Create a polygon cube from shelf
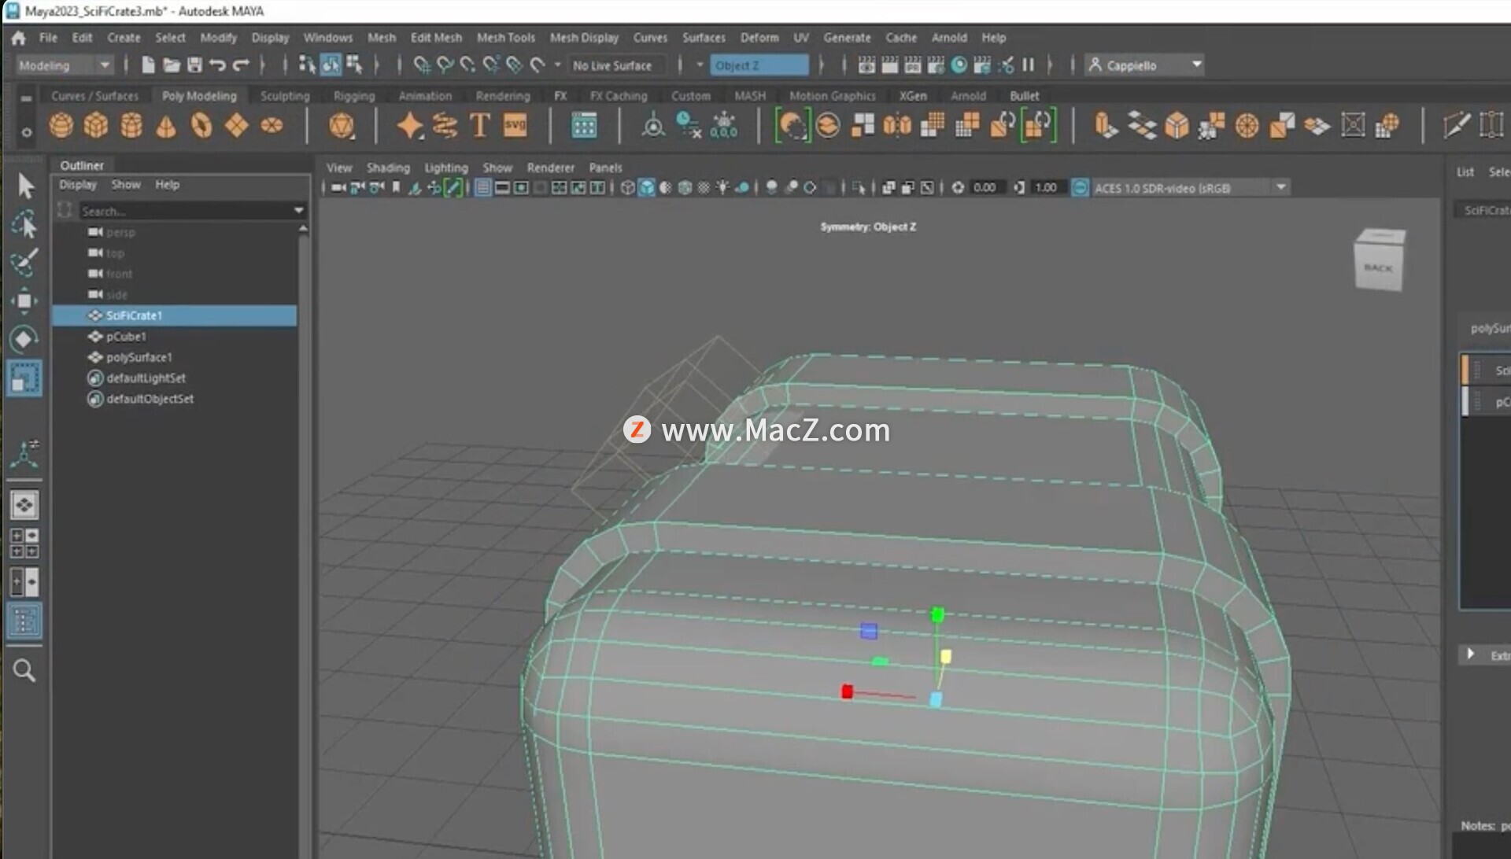Image resolution: width=1511 pixels, height=859 pixels. click(96, 126)
